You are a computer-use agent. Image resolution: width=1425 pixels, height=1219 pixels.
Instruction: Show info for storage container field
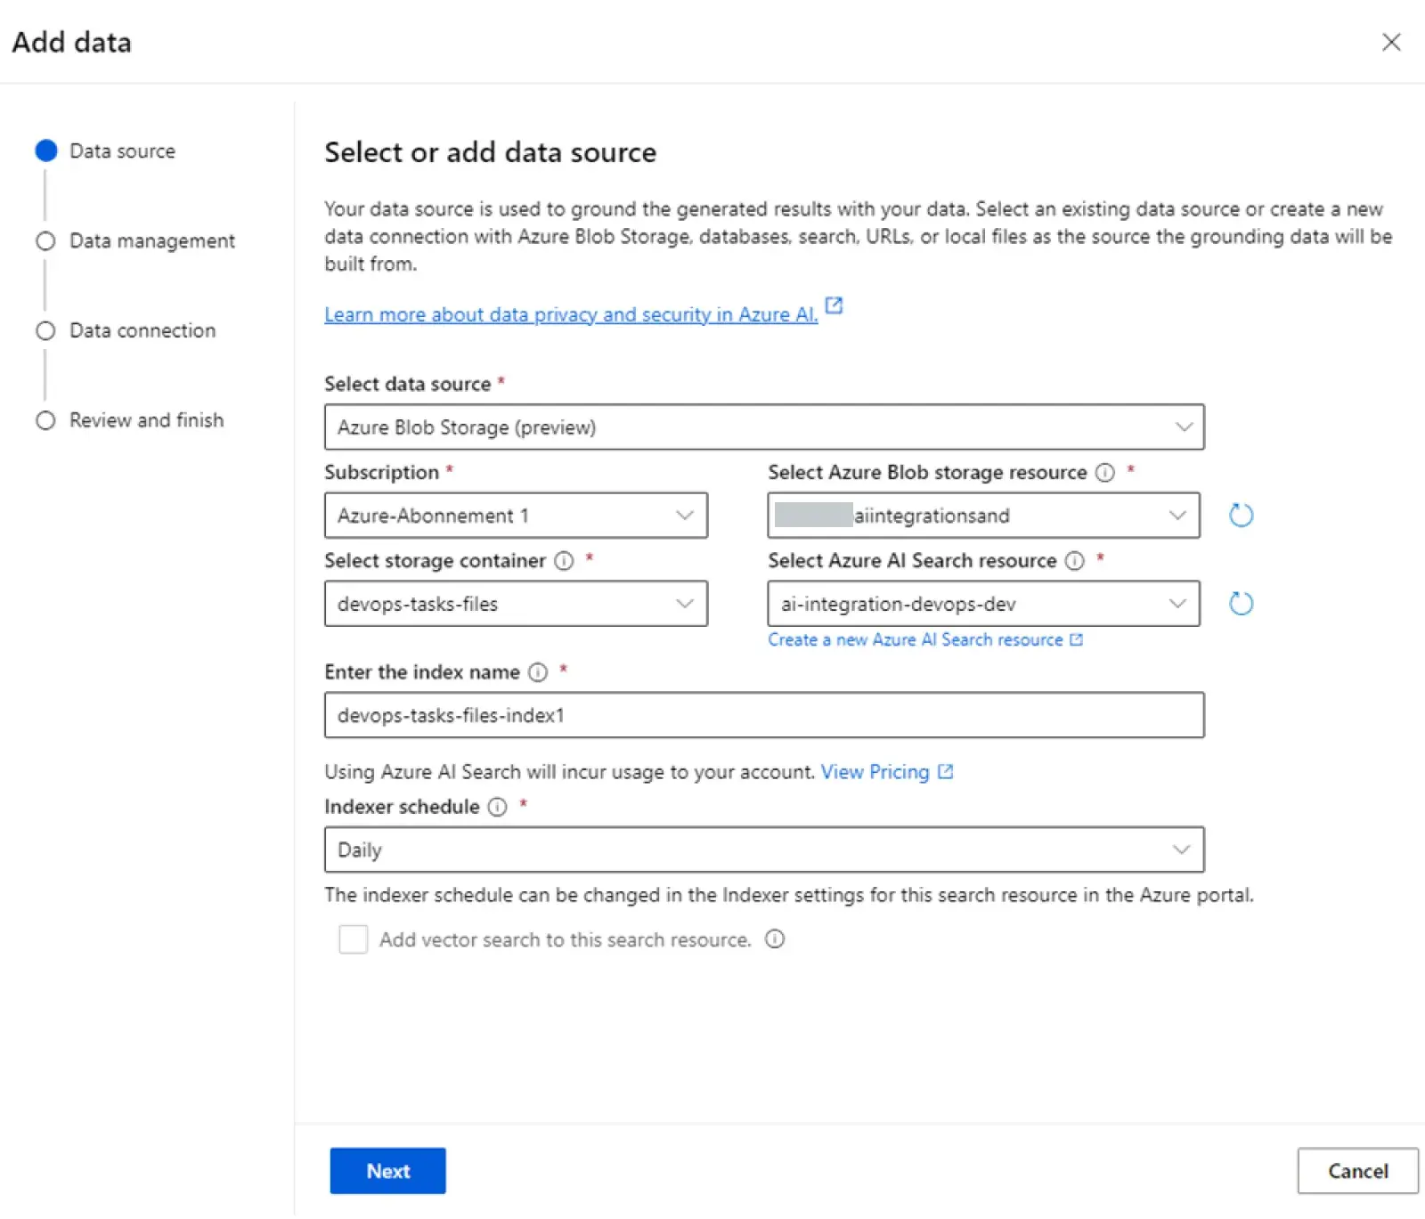coord(564,561)
